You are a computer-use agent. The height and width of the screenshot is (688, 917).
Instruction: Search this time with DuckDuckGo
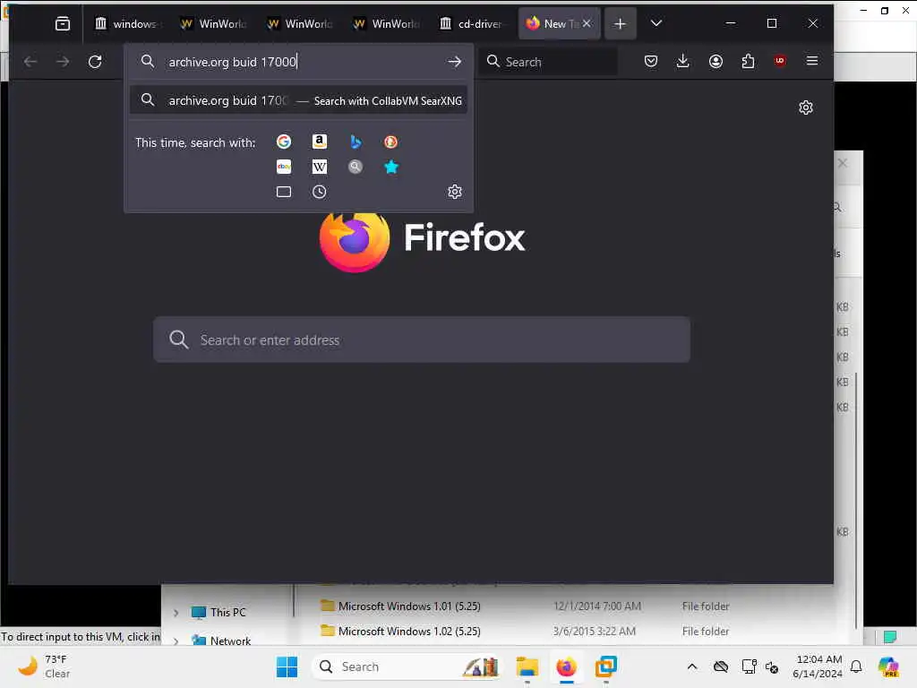click(390, 142)
